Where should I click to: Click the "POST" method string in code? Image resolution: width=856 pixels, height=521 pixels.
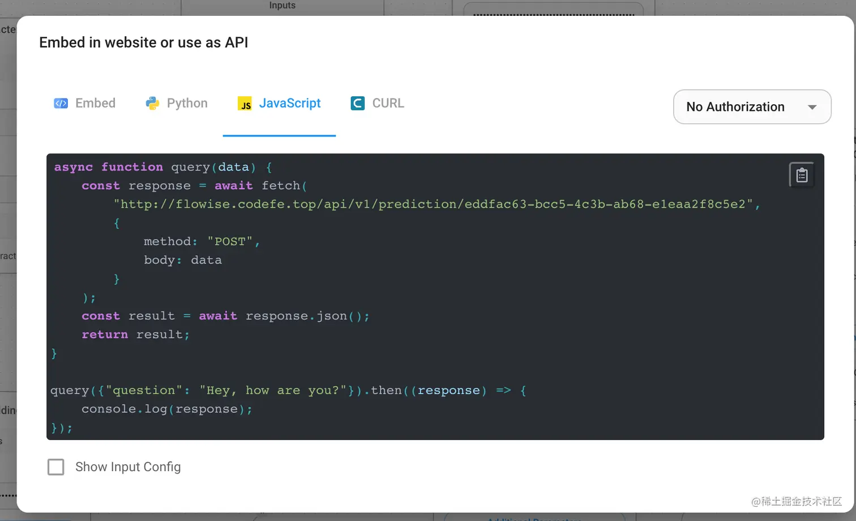(230, 242)
